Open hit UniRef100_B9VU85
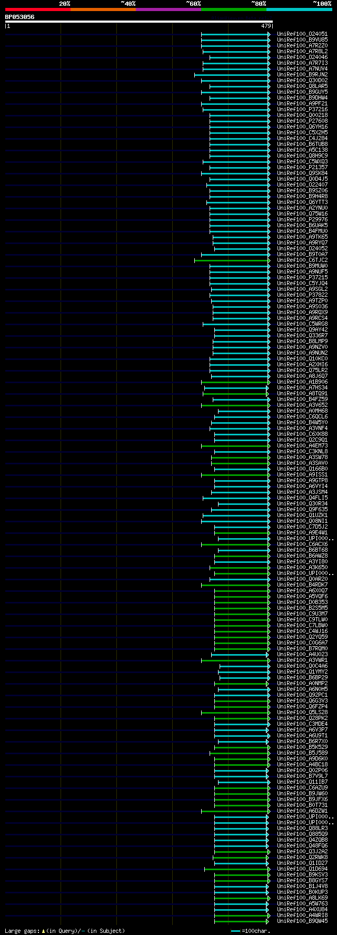The image size is (337, 935). tap(302, 40)
